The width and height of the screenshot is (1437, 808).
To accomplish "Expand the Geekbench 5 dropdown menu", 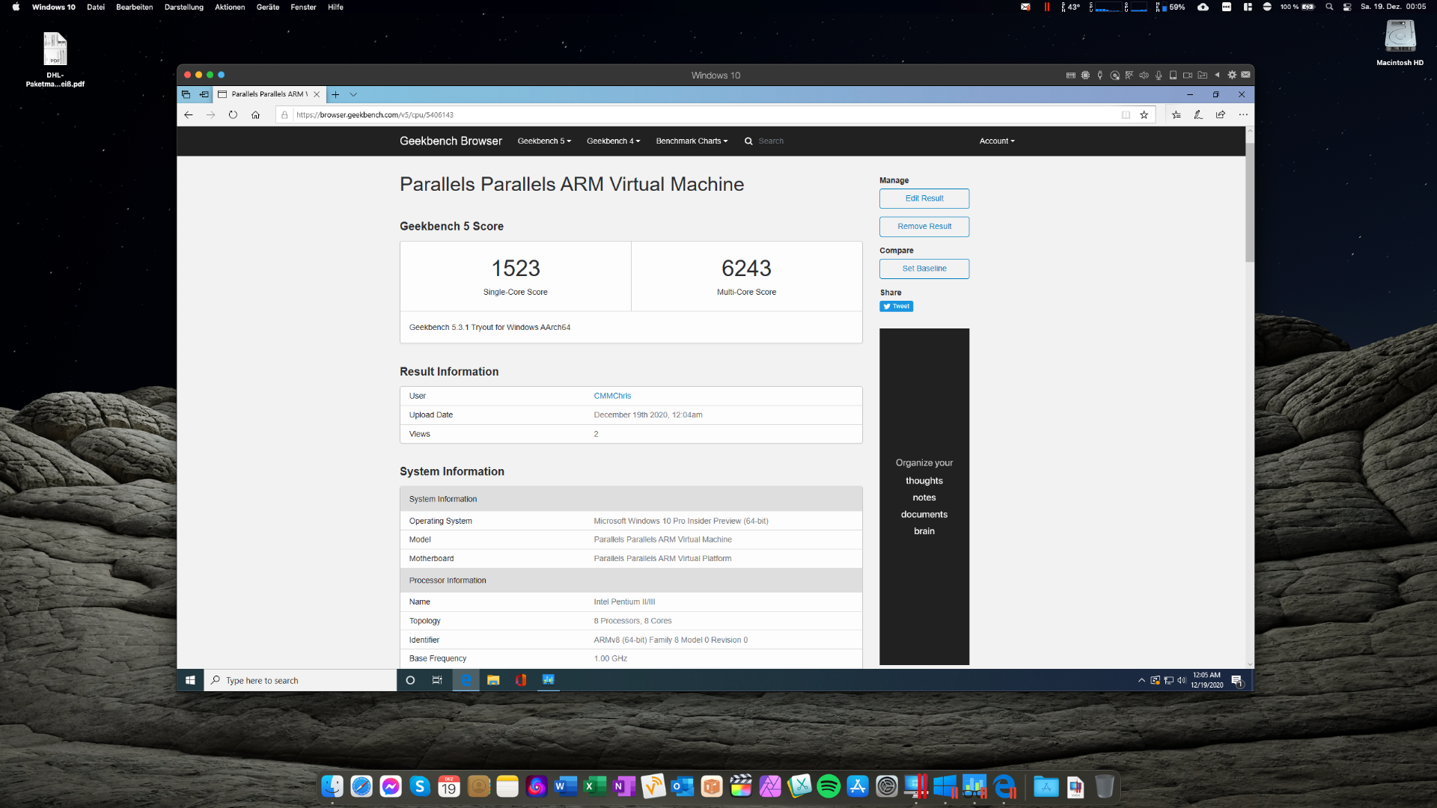I will [x=544, y=141].
